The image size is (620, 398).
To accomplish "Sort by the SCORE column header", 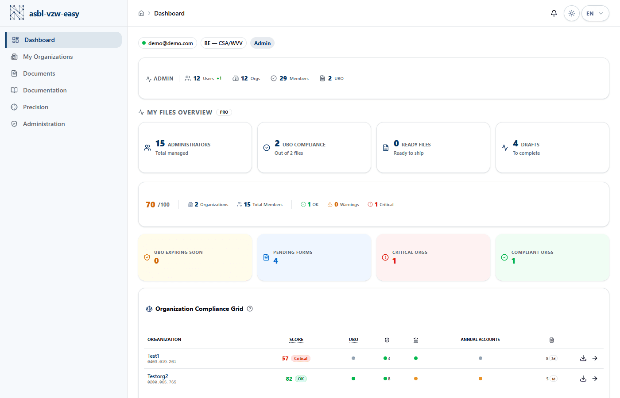I will click(x=296, y=340).
